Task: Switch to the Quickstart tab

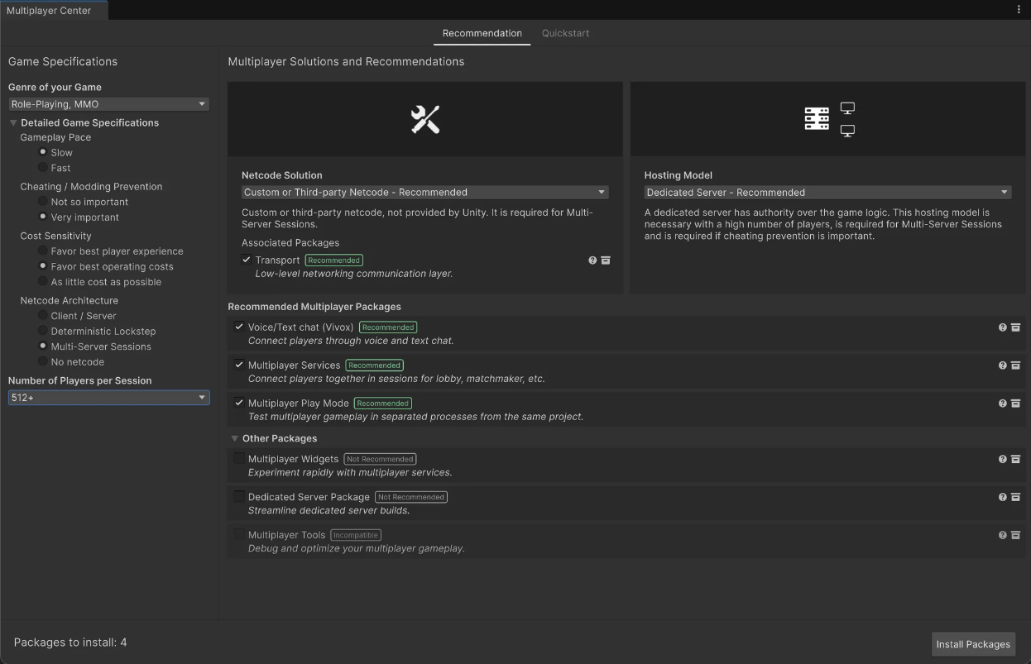Action: click(x=565, y=33)
